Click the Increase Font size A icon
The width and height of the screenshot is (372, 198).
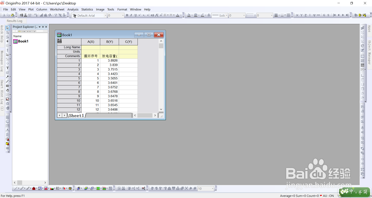coord(157,15)
